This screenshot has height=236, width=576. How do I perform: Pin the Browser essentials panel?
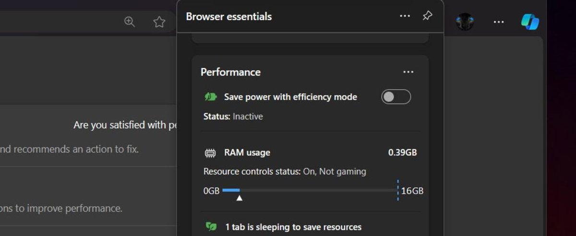tap(427, 16)
